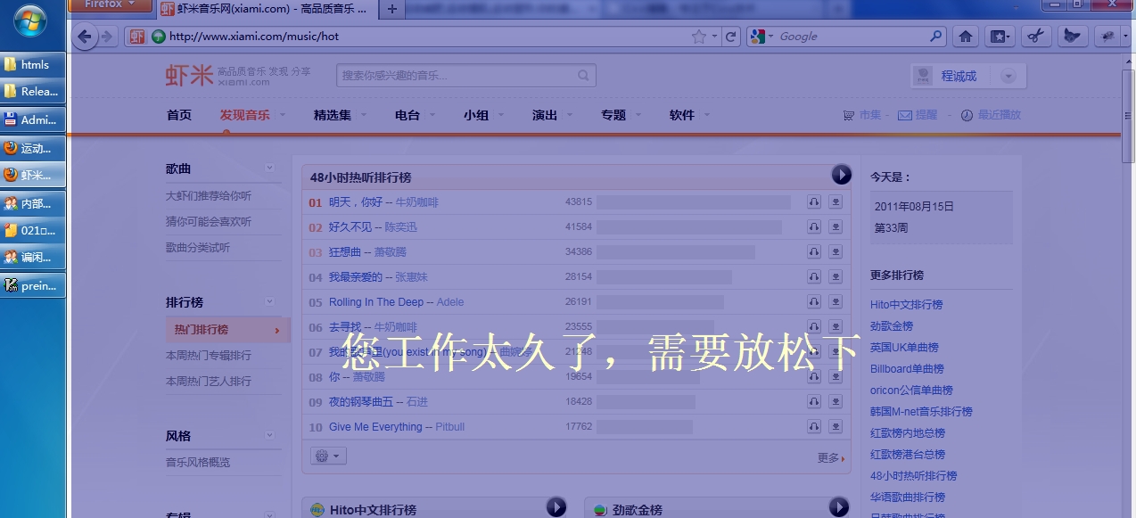Open the 首页 navigation tab
This screenshot has height=518, width=1136.
coord(179,115)
